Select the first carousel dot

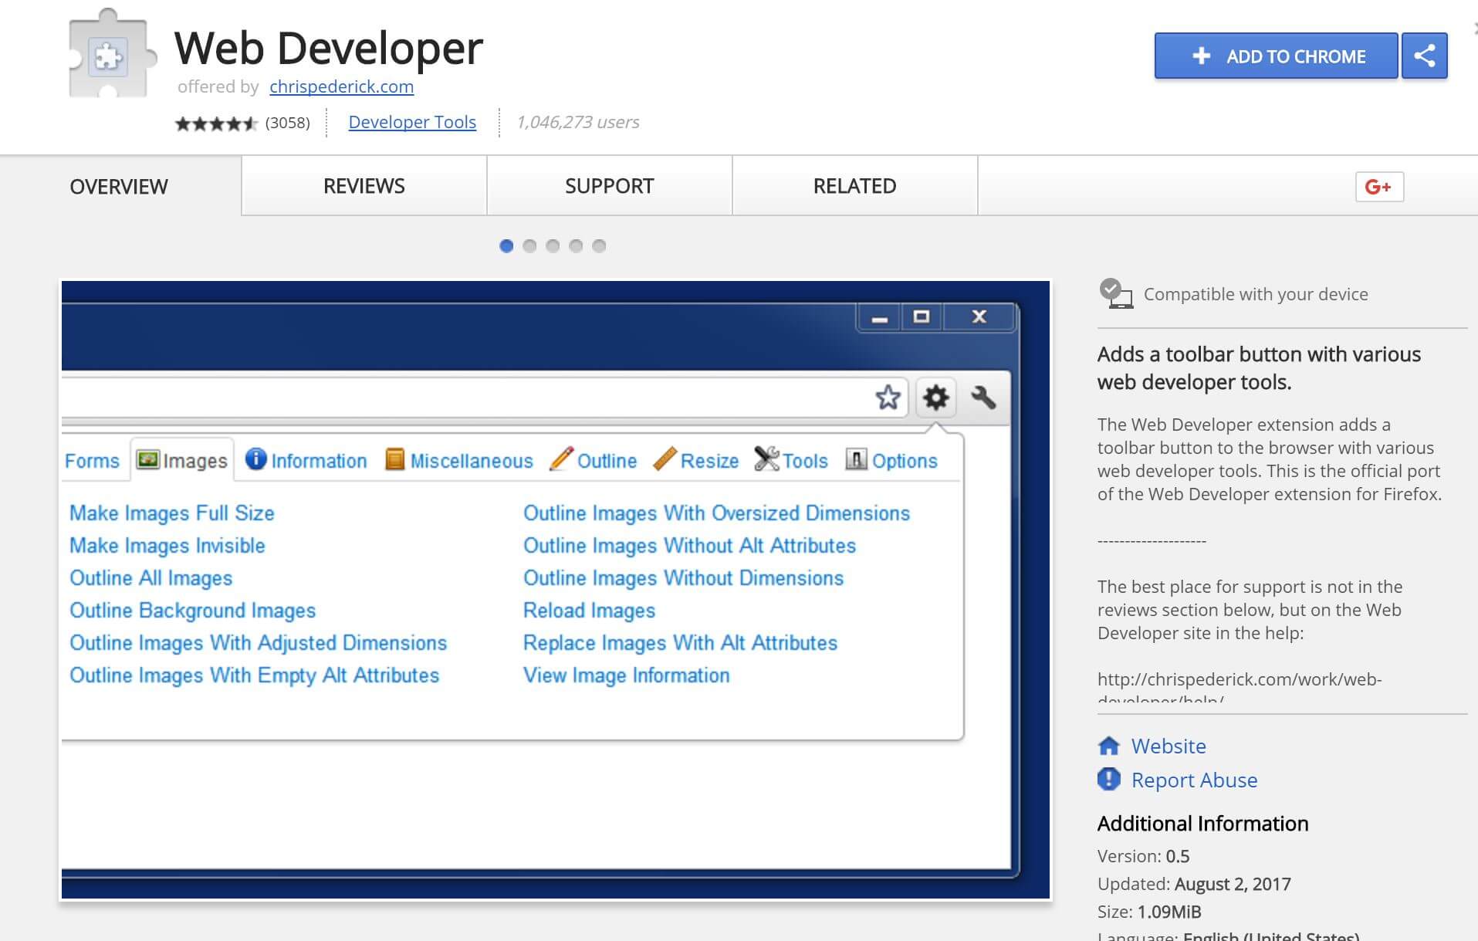tap(506, 246)
